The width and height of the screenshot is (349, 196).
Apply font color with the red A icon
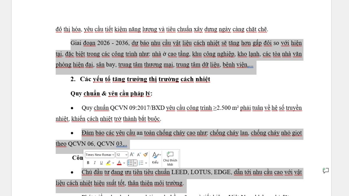point(119,162)
